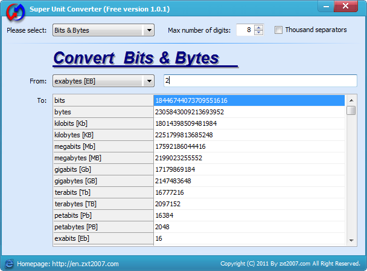Open the From unit exabytes dropdown
Screen dimensions: 367x271
tap(103, 81)
